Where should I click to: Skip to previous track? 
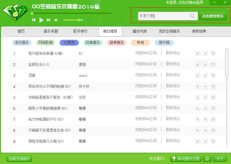pyautogui.click(x=34, y=20)
